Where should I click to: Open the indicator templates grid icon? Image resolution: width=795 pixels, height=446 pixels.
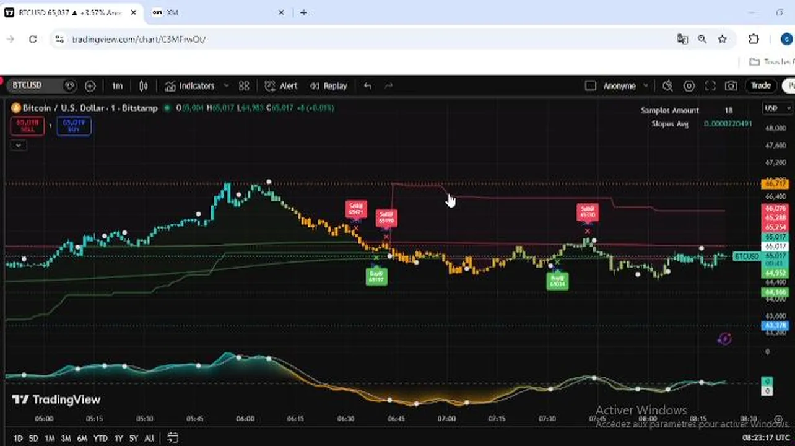(244, 86)
